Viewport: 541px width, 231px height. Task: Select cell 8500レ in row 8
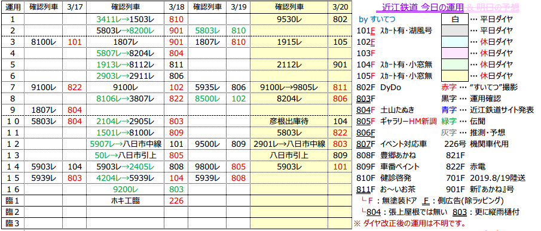(x=207, y=99)
